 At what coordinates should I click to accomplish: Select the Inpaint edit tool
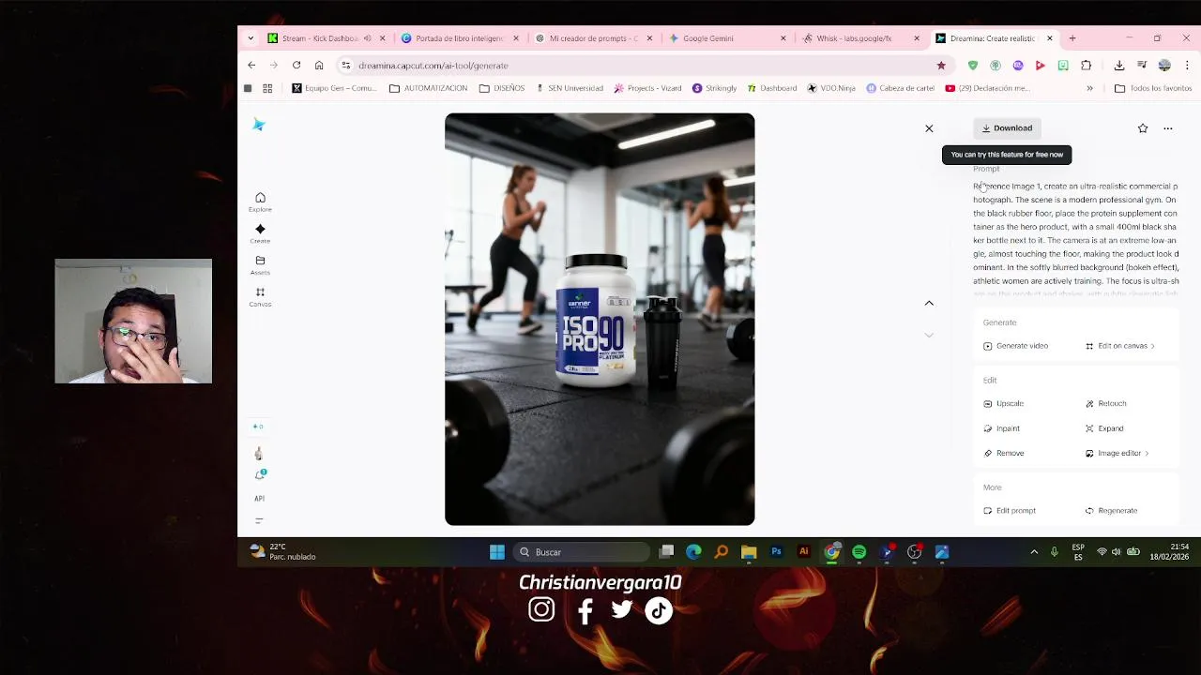pos(1001,428)
